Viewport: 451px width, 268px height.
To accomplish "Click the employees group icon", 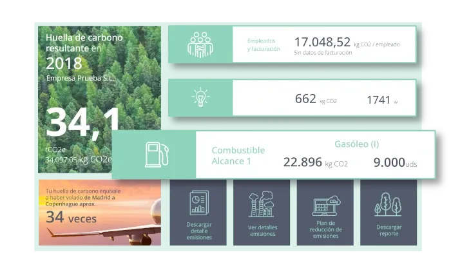I will pos(200,44).
